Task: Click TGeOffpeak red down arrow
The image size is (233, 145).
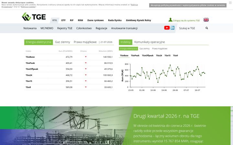Action: (86, 69)
